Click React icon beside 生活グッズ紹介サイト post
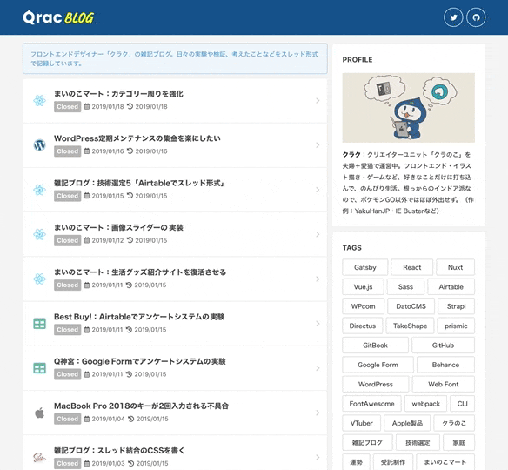This screenshot has height=470, width=508. [x=39, y=279]
